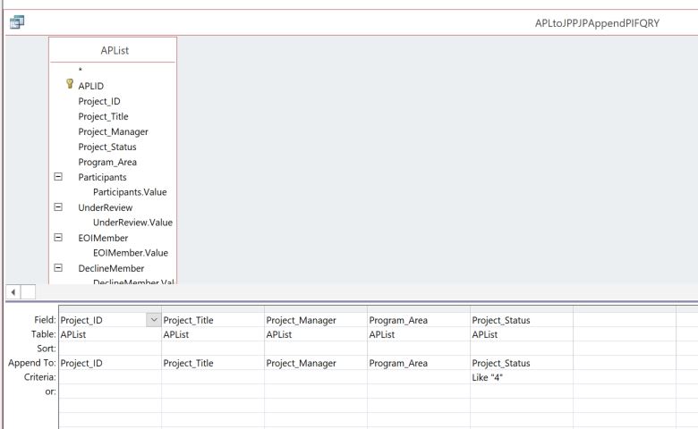Click the APLtoJPPJPAppendPIFQRY query title
The image size is (698, 429).
(596, 23)
